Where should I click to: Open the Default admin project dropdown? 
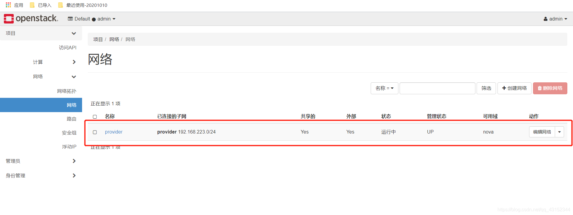pyautogui.click(x=92, y=19)
